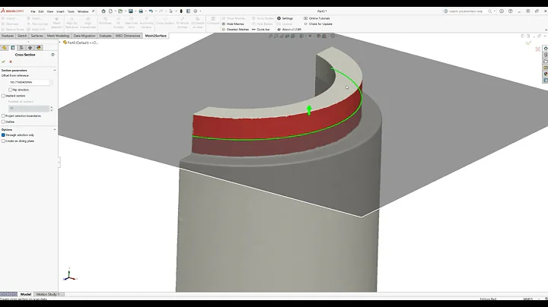Open the Appearances task pane icon

[x=545, y=74]
